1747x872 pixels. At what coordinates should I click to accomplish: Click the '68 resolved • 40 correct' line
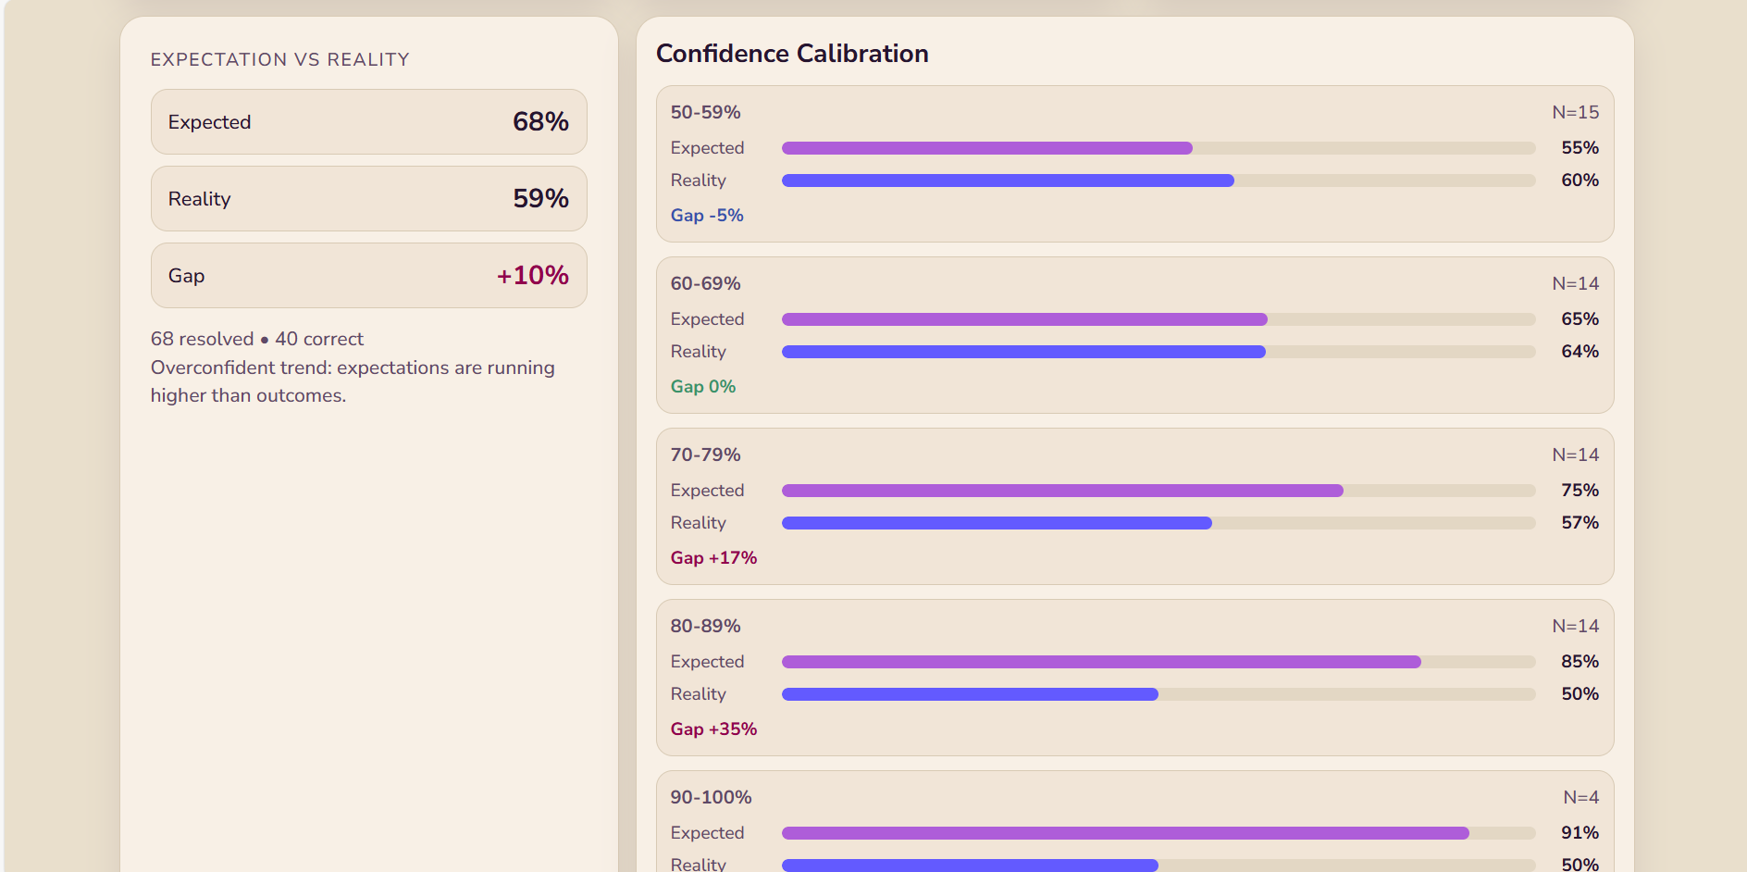pos(257,339)
